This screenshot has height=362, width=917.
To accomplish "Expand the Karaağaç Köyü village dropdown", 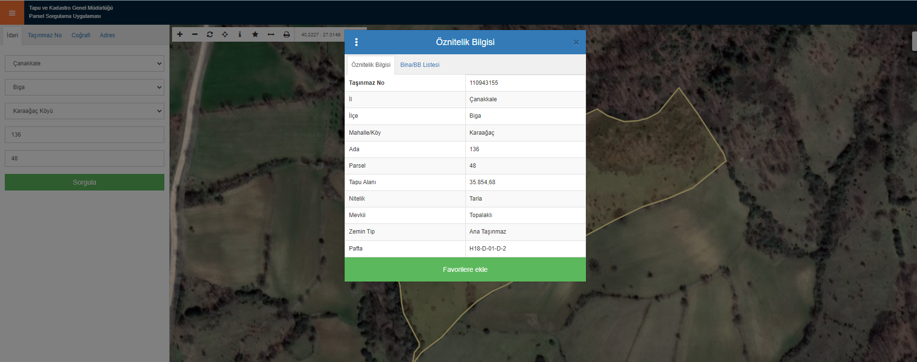I will [x=84, y=111].
